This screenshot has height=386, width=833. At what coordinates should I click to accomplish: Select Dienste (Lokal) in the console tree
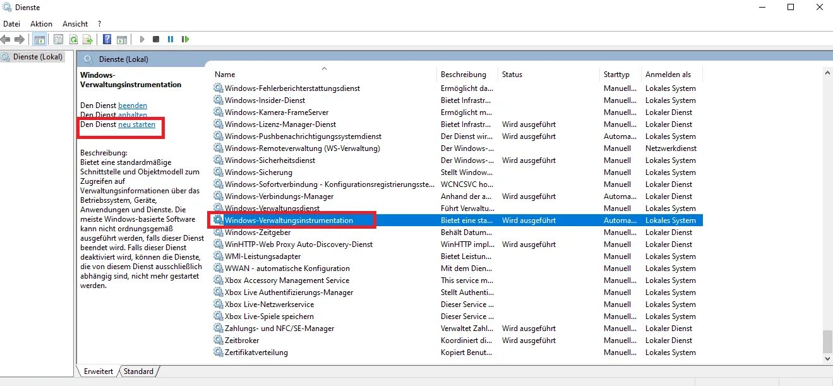pyautogui.click(x=38, y=57)
